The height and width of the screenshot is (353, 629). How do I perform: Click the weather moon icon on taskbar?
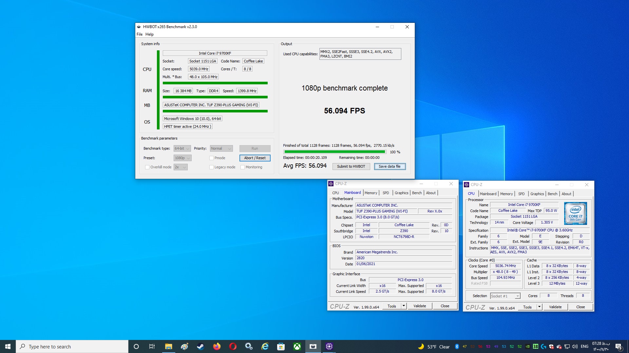click(x=421, y=346)
